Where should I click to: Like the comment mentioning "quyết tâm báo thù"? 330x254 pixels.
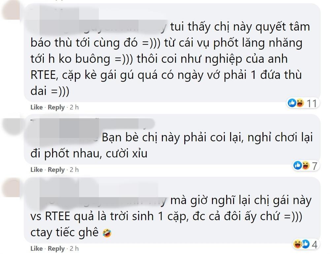click(37, 107)
